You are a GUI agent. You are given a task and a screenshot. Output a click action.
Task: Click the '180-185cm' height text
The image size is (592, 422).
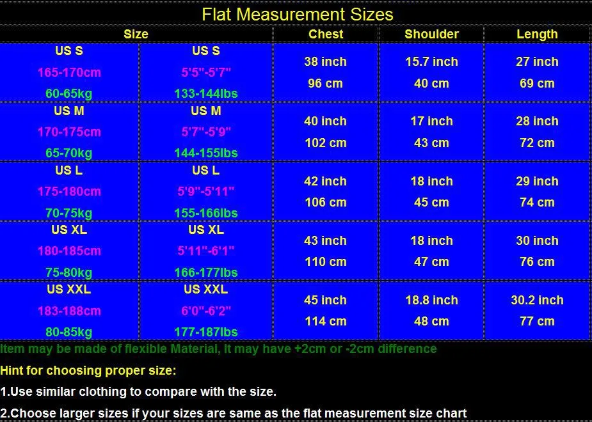70,251
